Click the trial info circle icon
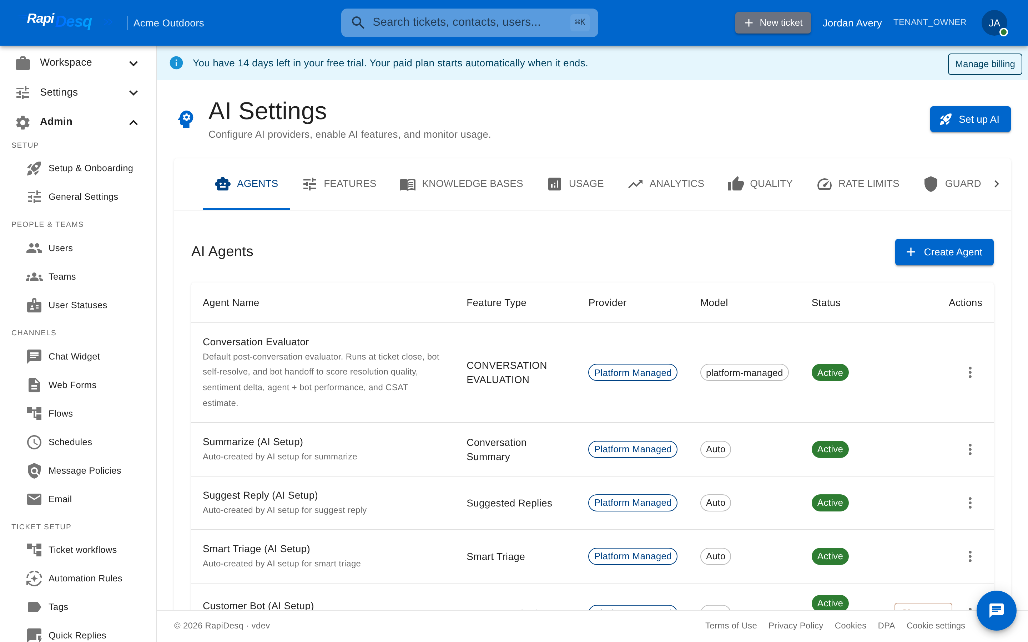Image resolution: width=1028 pixels, height=642 pixels. click(176, 63)
